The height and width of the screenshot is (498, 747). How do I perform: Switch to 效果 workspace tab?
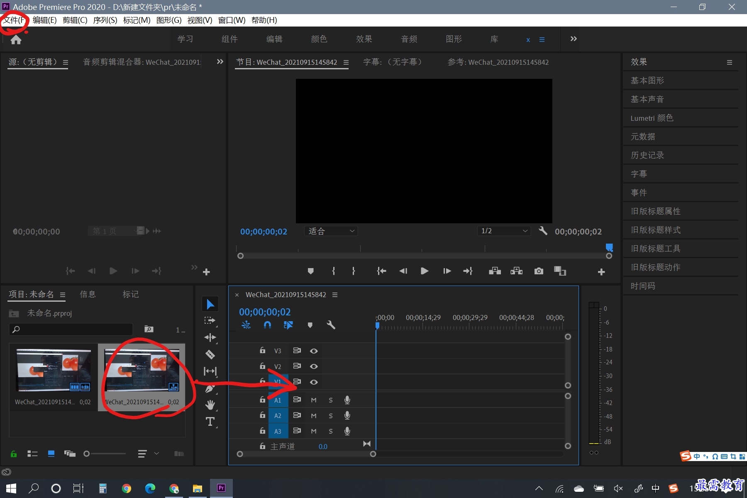click(x=364, y=39)
